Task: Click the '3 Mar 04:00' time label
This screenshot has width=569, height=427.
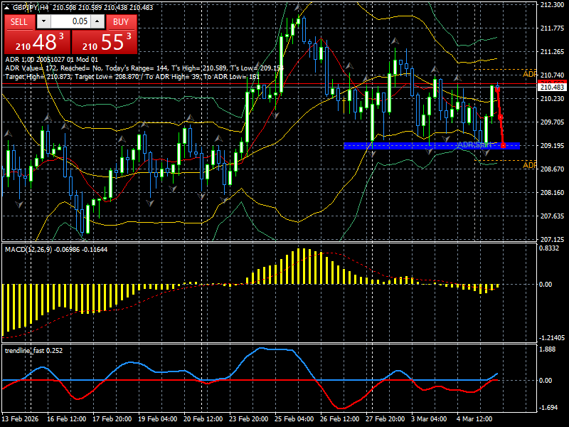Action: point(429,419)
